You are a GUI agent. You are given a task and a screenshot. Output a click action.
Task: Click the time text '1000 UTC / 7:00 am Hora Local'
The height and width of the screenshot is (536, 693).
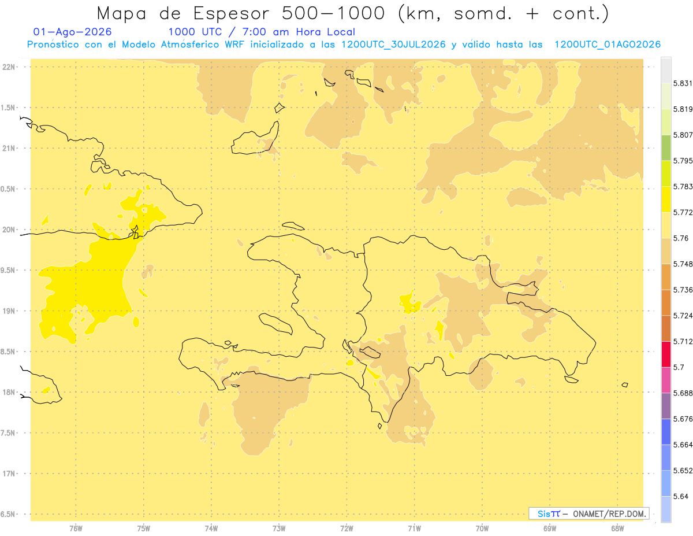pos(262,32)
